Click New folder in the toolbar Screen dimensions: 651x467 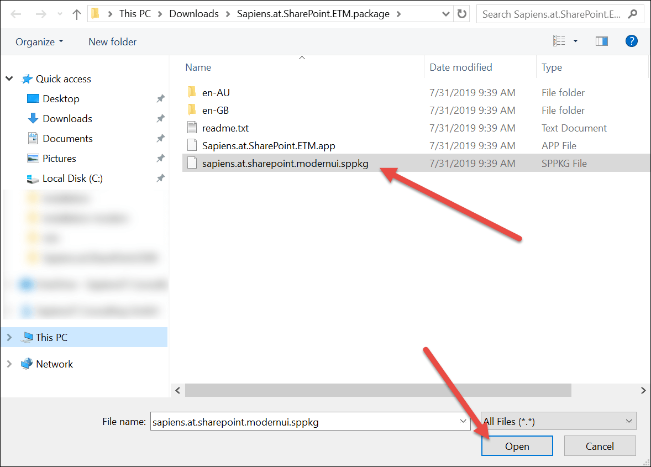(x=112, y=42)
